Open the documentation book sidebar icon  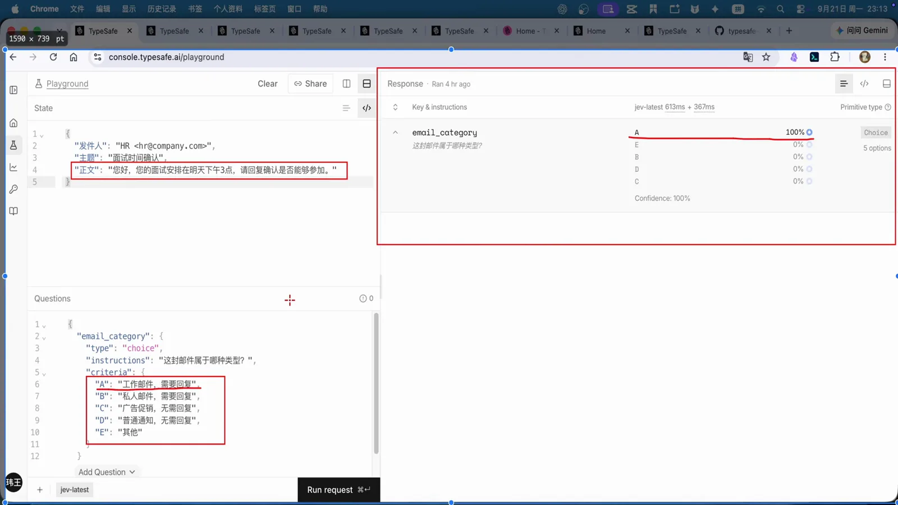[x=13, y=211]
